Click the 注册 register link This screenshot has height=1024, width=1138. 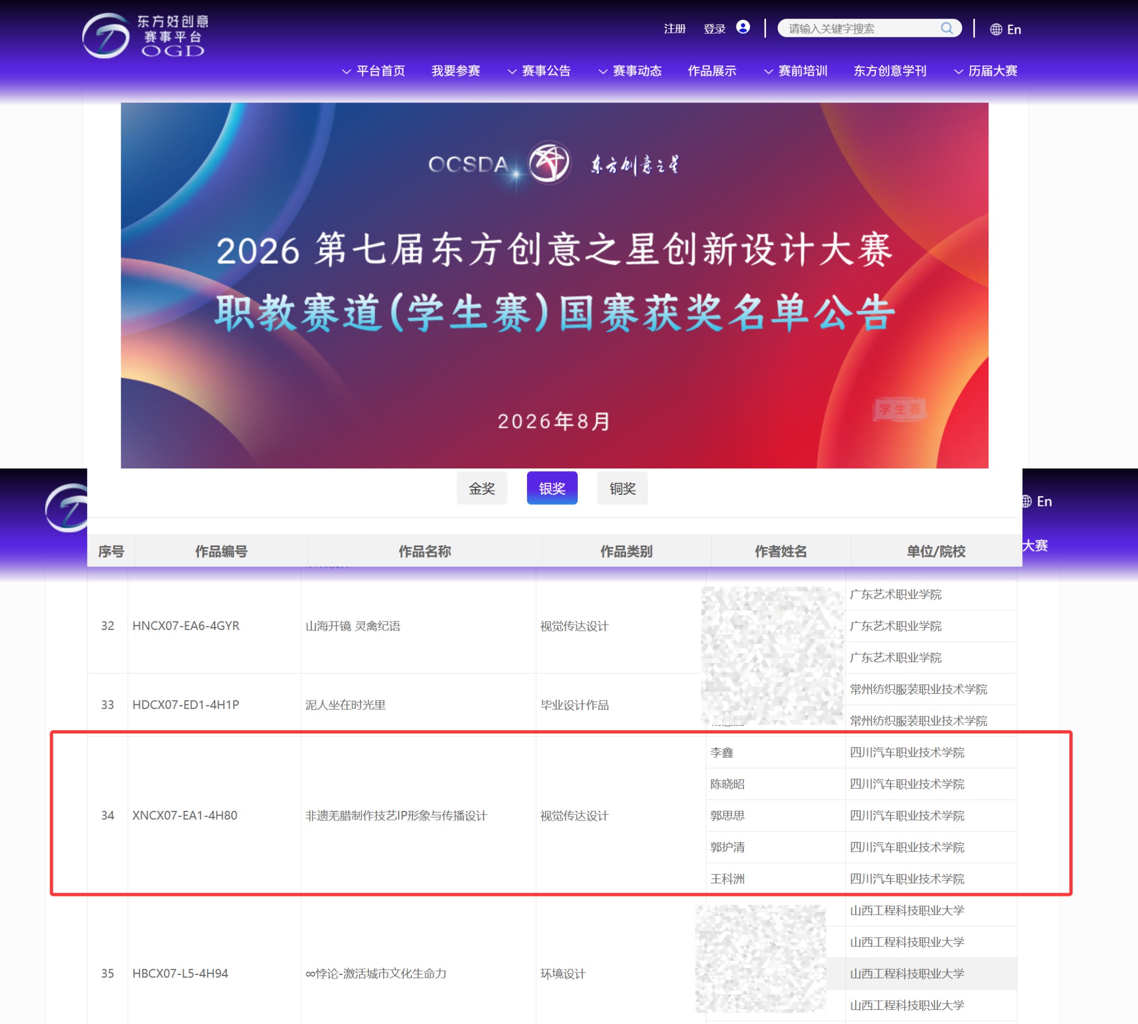674,28
